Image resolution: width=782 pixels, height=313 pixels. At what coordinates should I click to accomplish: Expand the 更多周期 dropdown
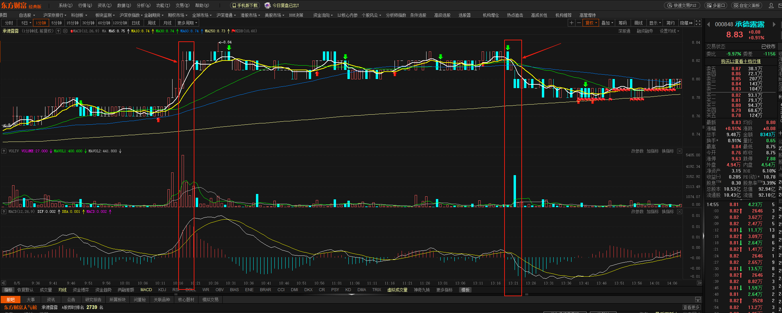pyautogui.click(x=187, y=23)
